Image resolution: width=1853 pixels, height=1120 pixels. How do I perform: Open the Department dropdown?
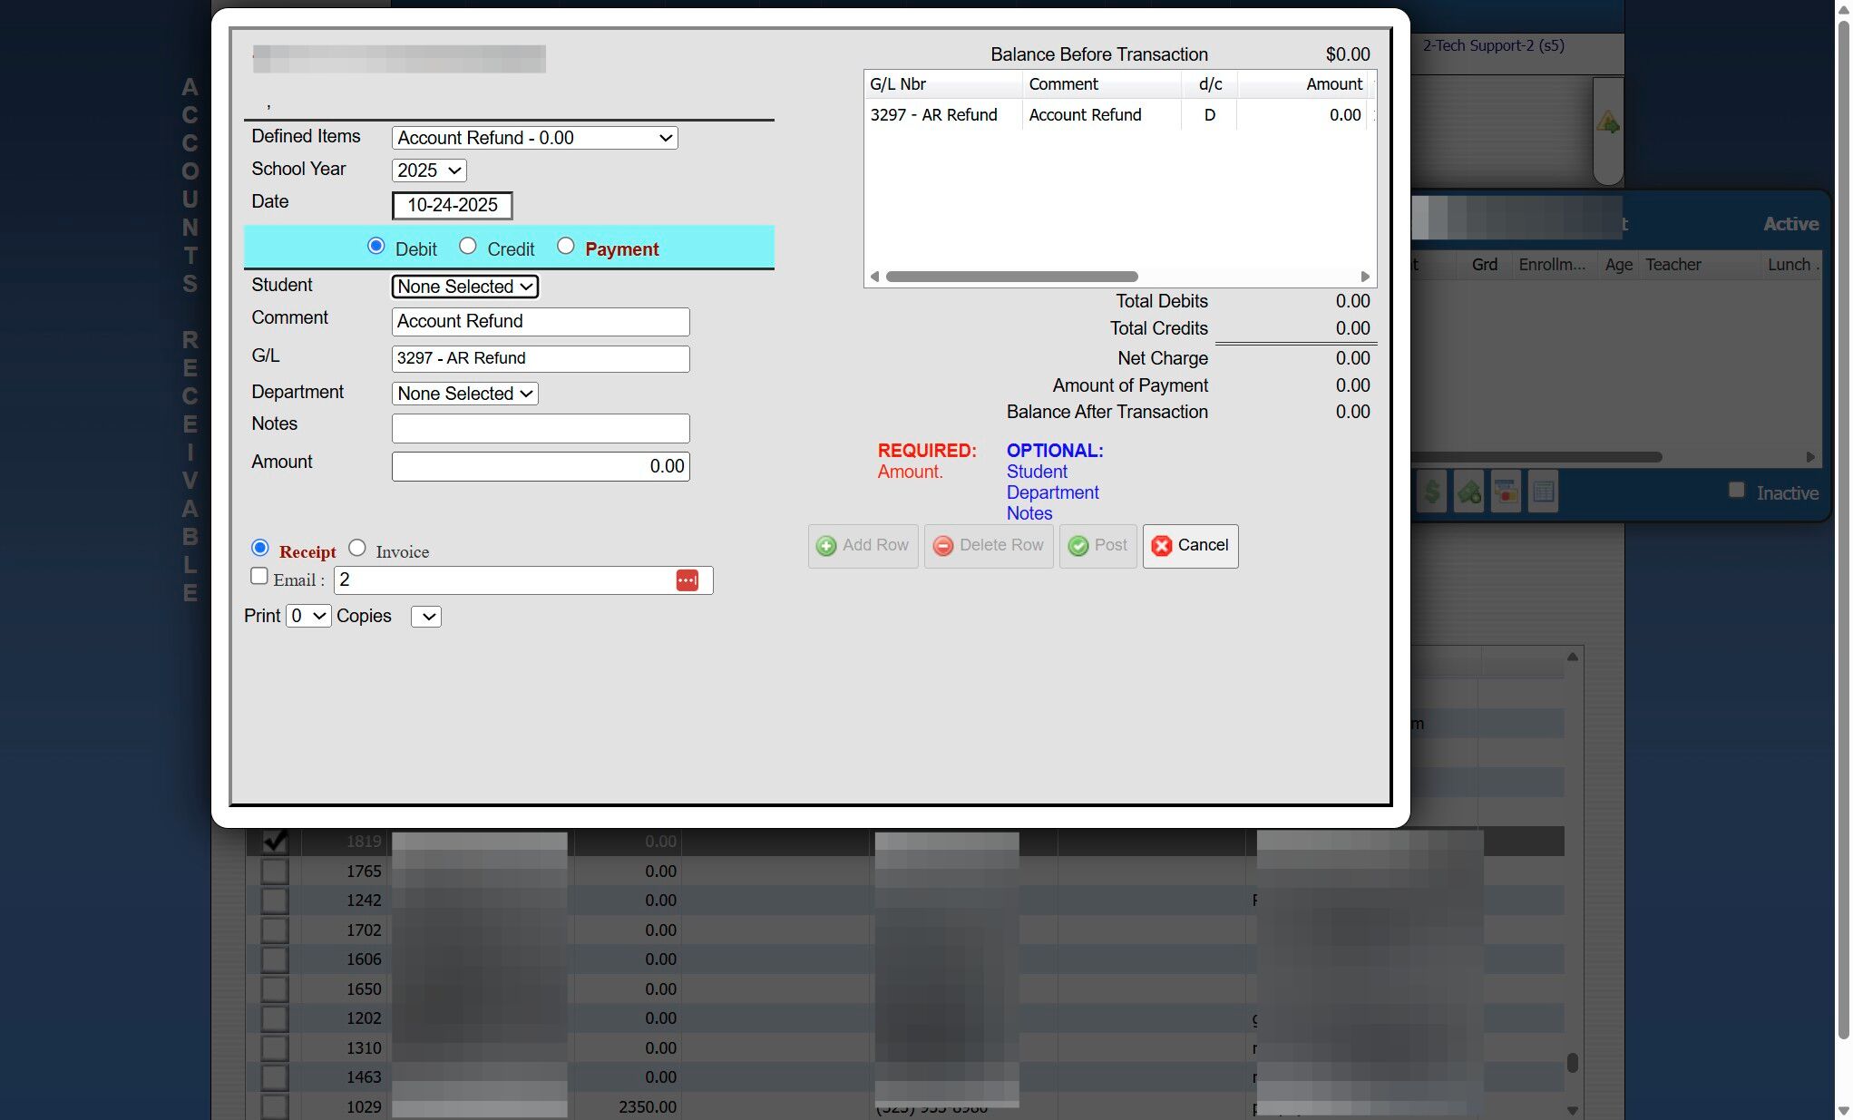pos(464,394)
